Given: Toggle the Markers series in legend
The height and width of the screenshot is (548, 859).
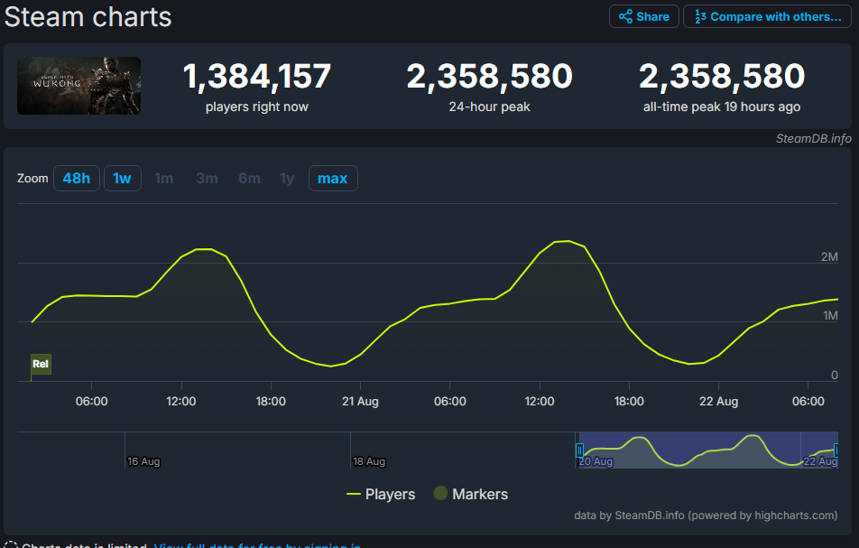Looking at the screenshot, I should [x=471, y=494].
